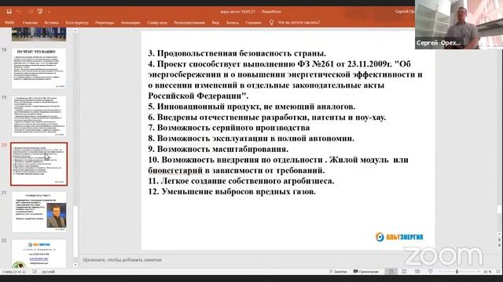Click the zoom percentage value

(x=487, y=272)
